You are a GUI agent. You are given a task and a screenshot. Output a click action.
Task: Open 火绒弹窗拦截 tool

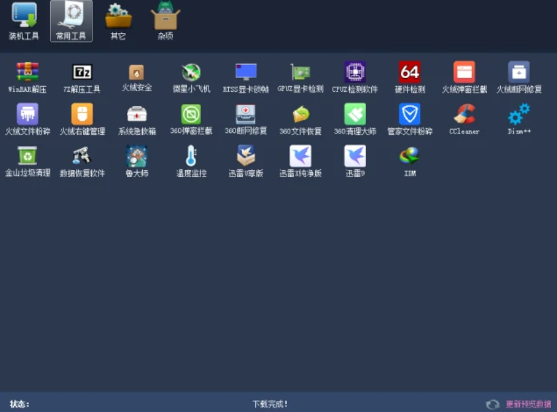click(x=464, y=77)
